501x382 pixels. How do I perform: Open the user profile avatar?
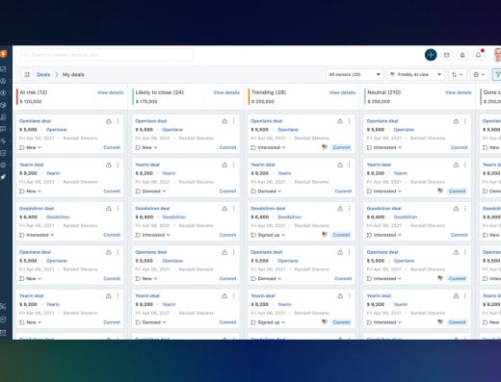497,55
